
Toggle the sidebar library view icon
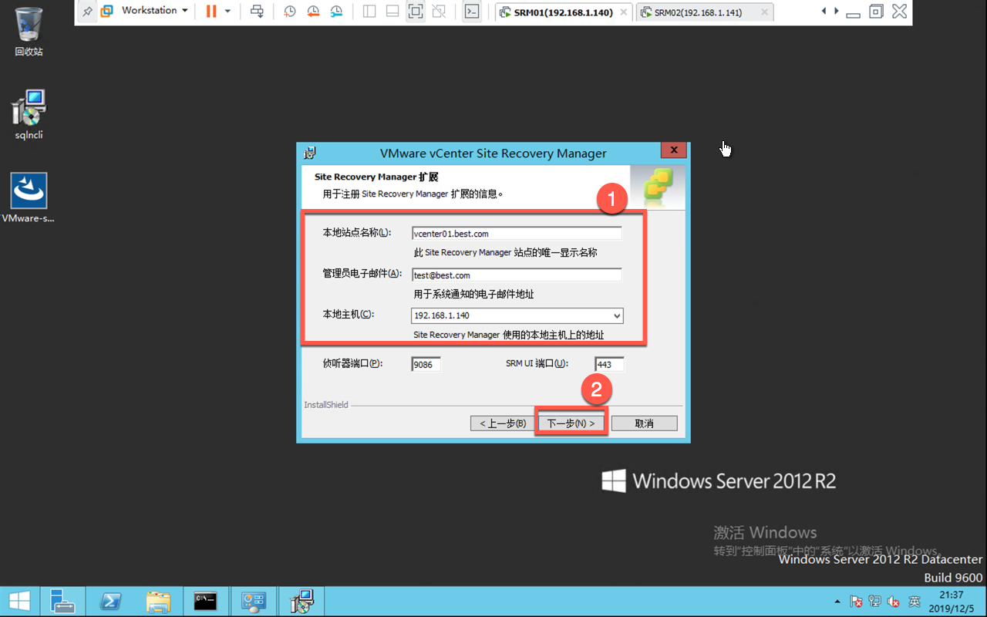click(x=369, y=12)
